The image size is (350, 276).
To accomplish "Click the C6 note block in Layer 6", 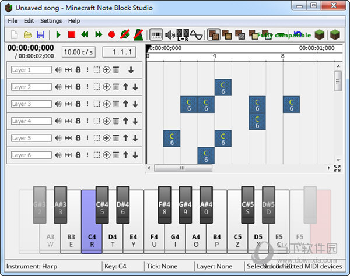I will point(206,155).
